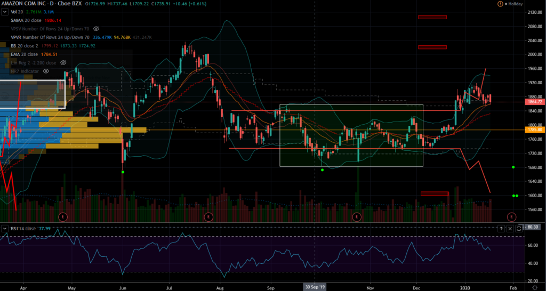Click the earnings marker near late October

pos(357,217)
